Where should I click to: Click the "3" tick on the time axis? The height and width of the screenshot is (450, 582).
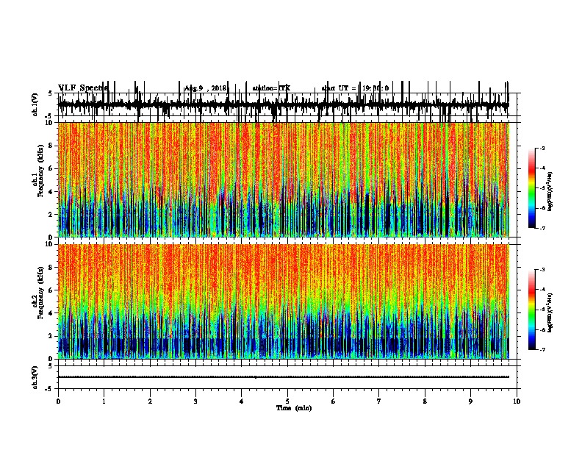(x=195, y=401)
